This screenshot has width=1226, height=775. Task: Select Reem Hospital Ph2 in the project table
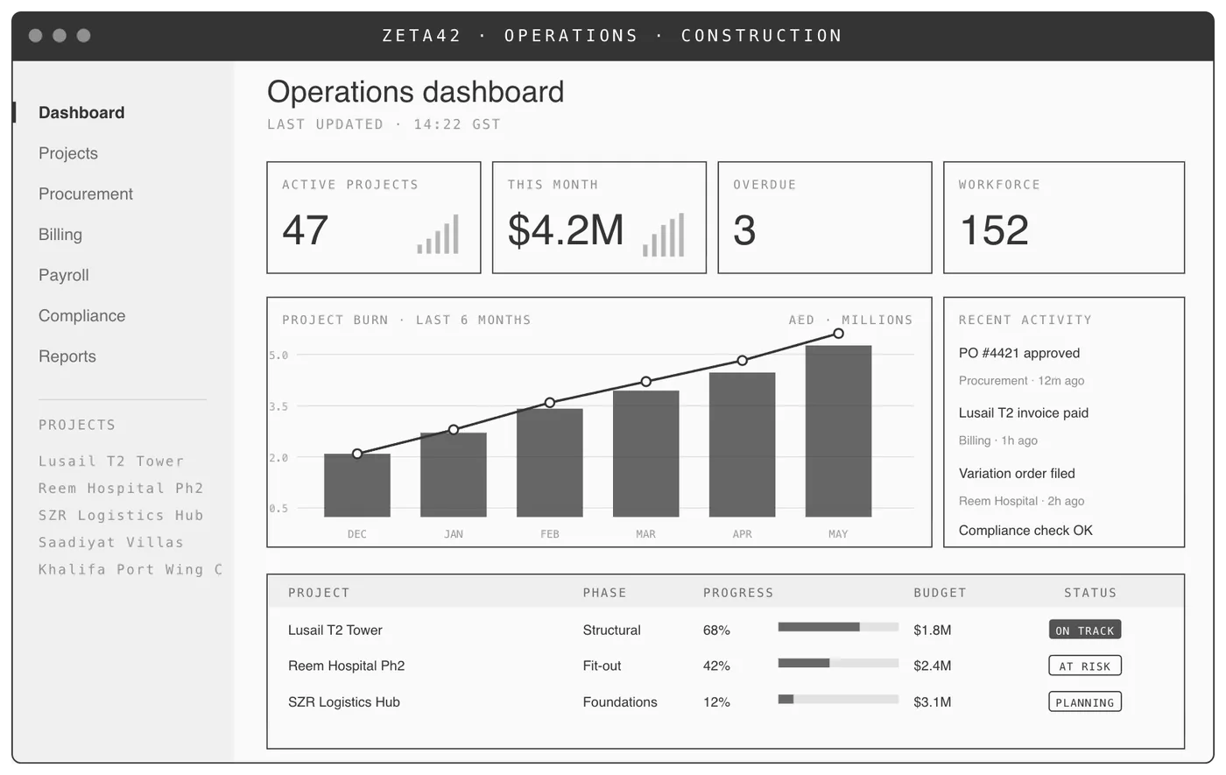(x=347, y=666)
